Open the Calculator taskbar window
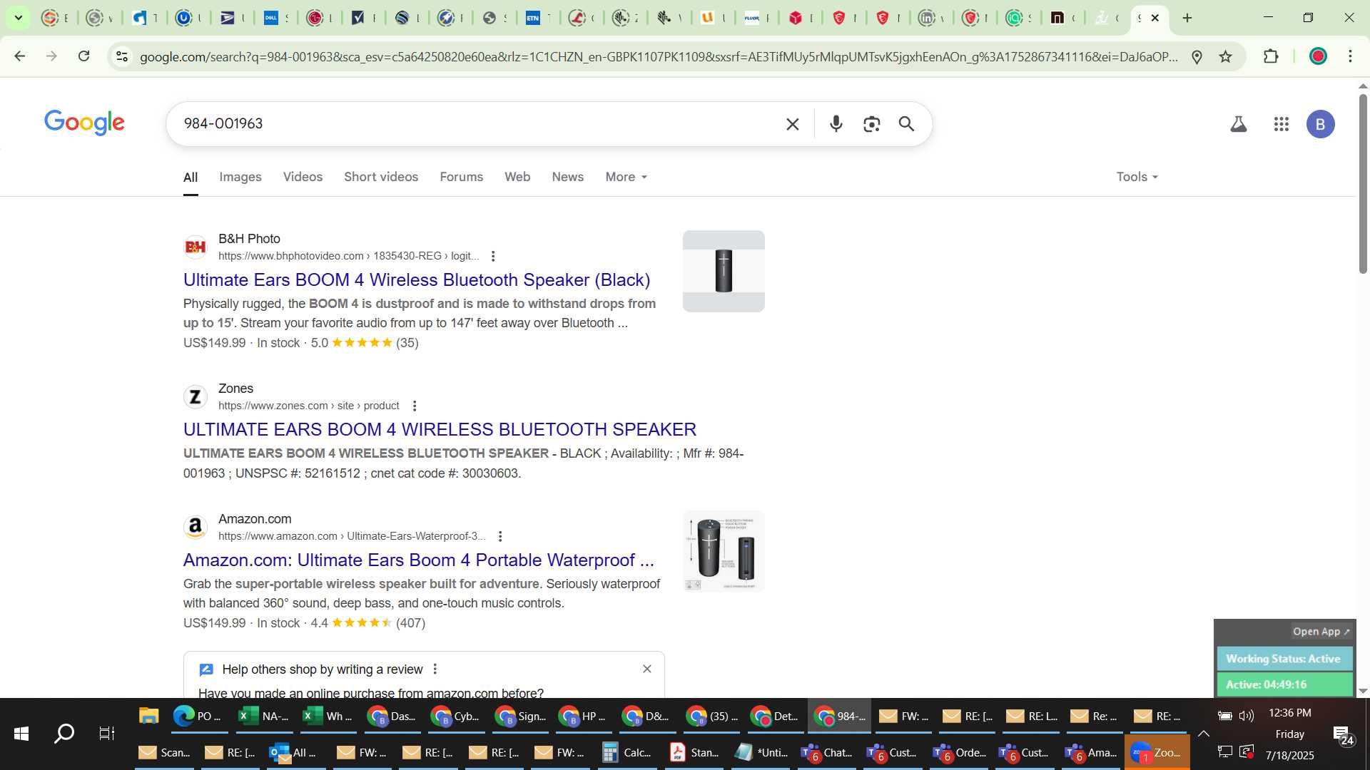1370x770 pixels. [x=626, y=752]
